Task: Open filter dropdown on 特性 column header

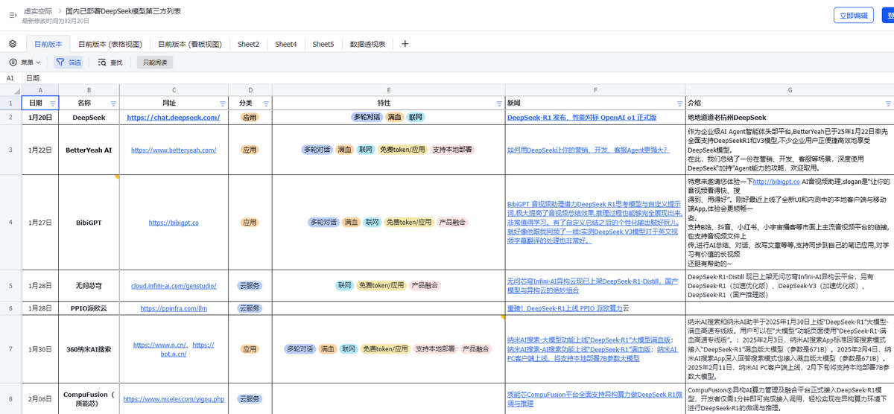Action: click(x=499, y=103)
